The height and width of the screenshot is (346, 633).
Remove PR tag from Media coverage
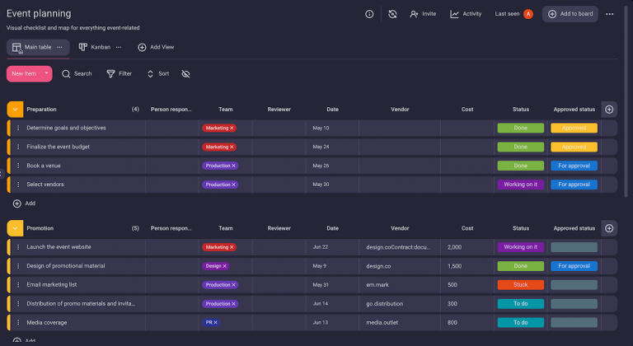216,322
